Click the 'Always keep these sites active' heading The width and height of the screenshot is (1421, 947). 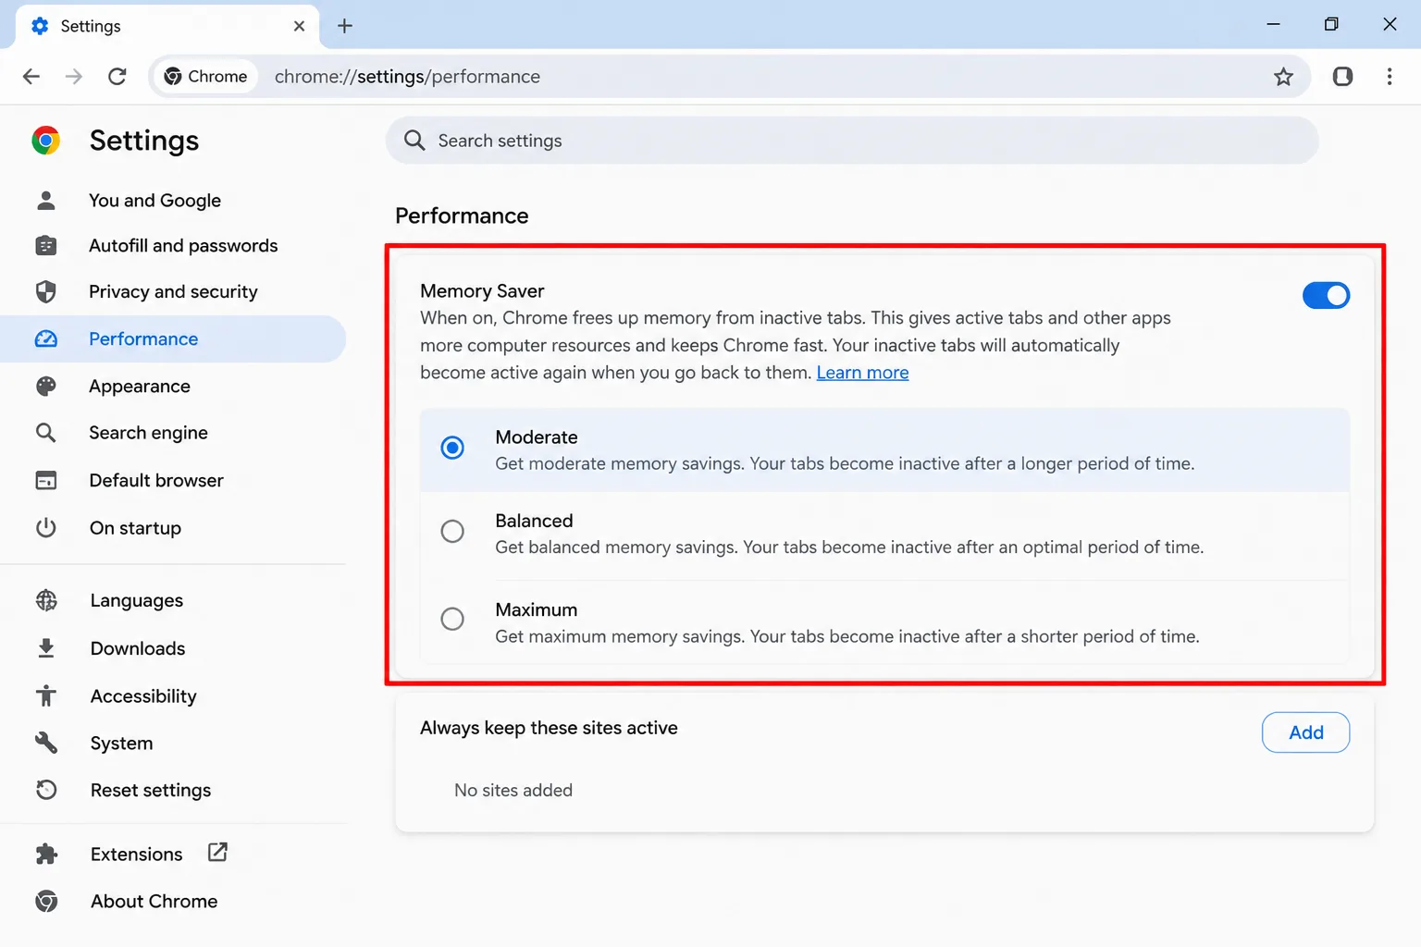point(549,728)
